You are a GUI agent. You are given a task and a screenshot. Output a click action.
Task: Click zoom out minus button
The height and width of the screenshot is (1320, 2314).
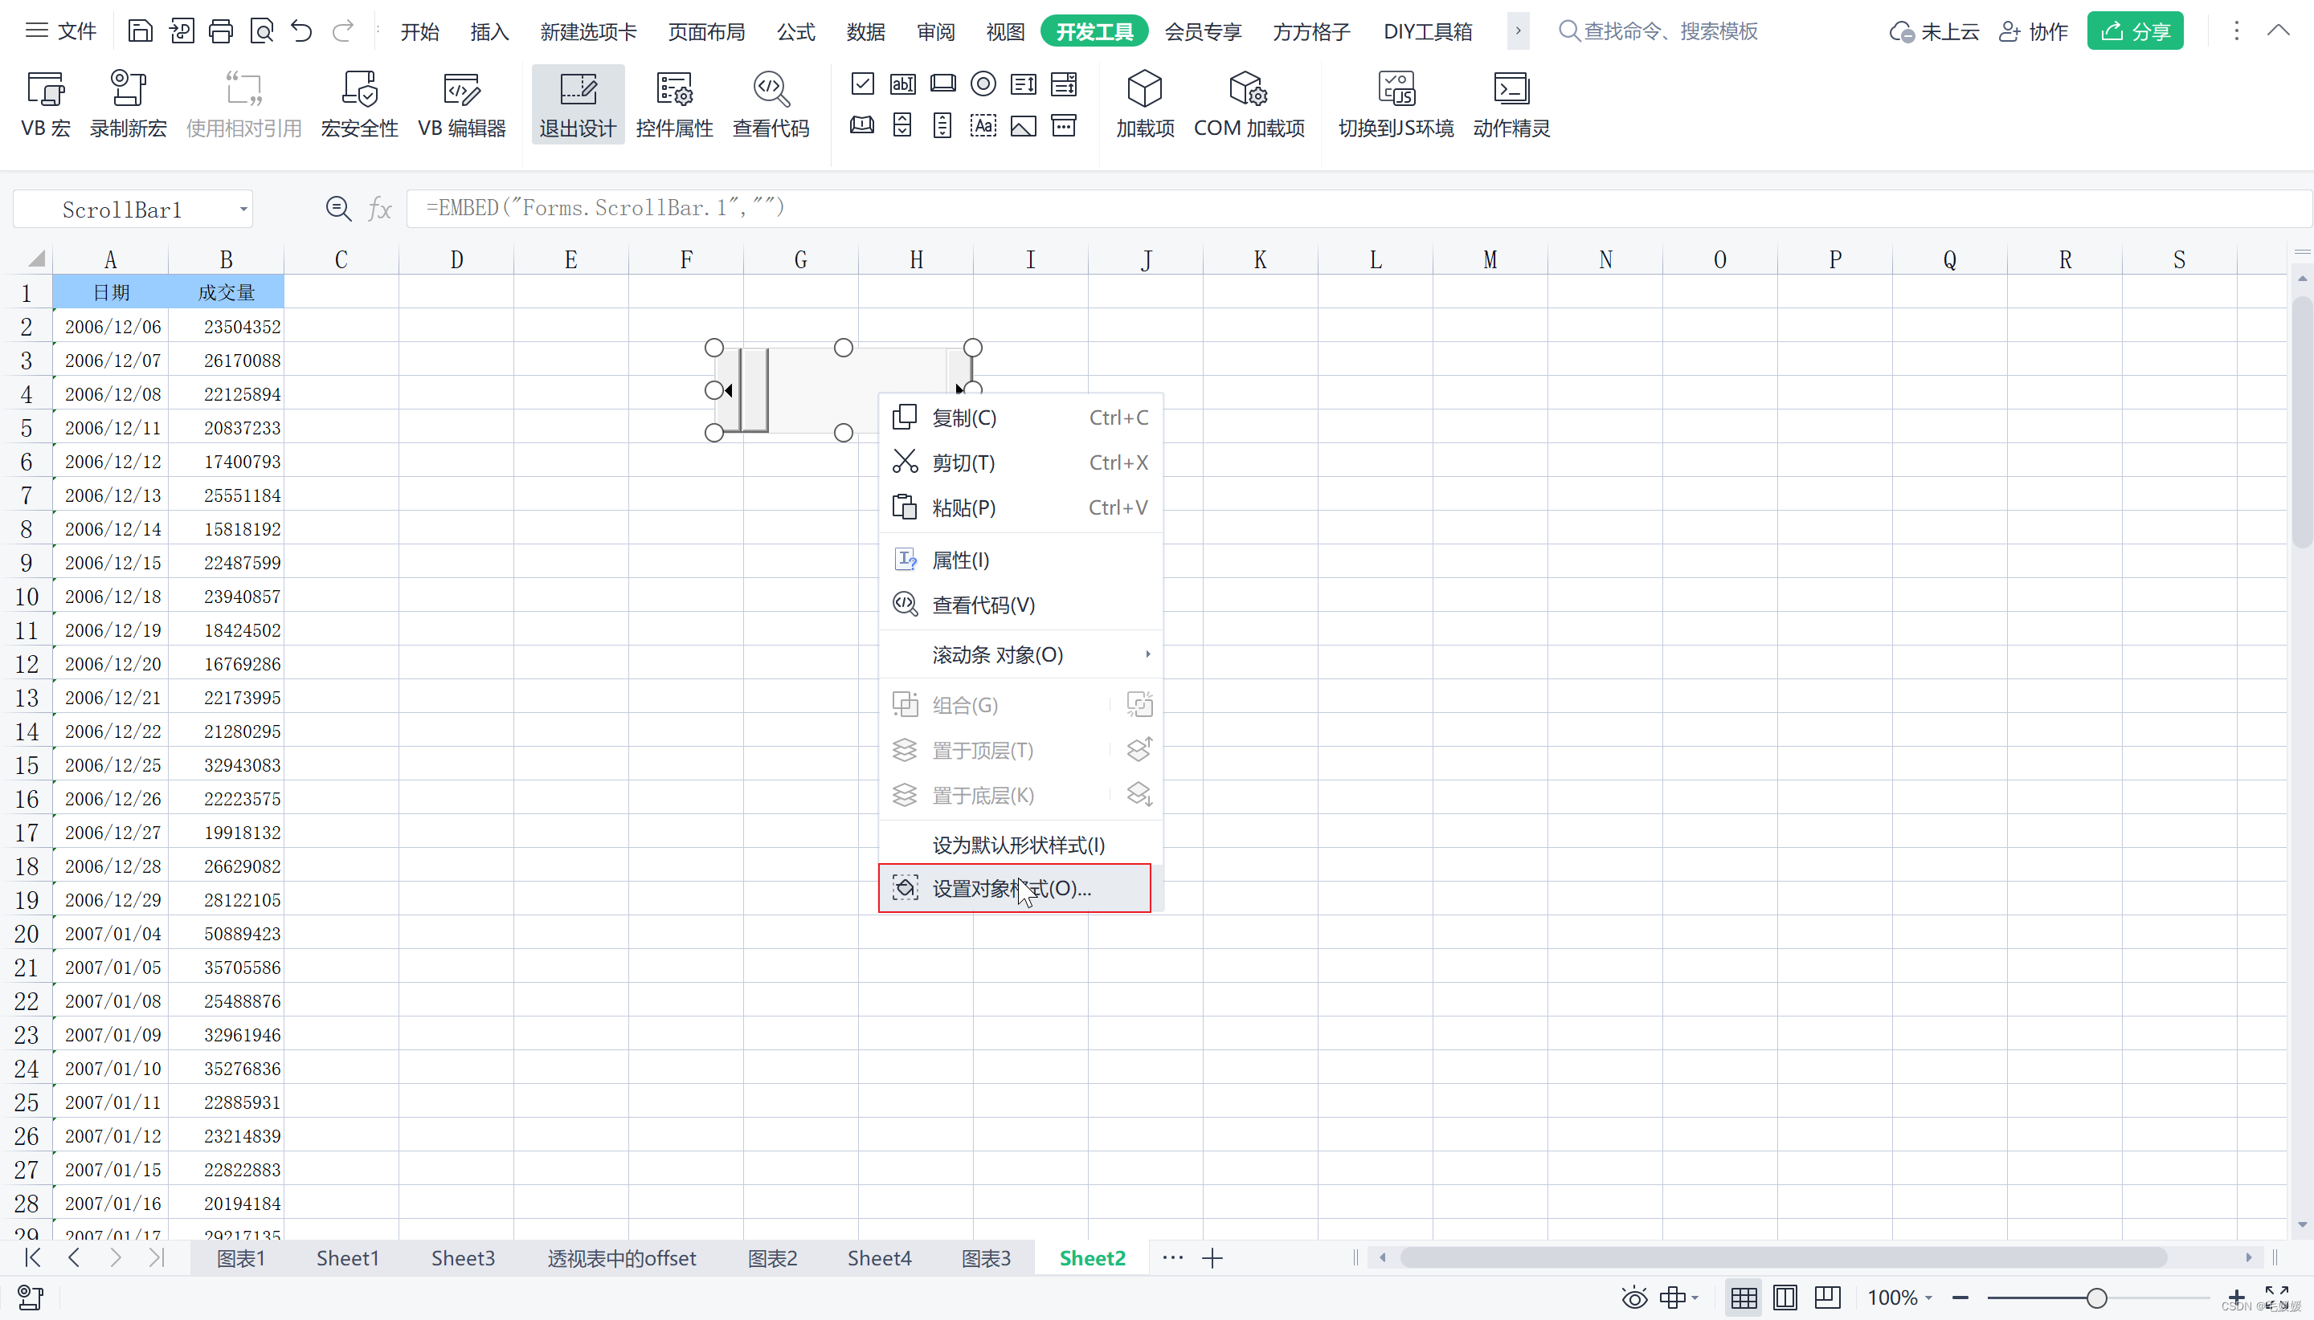pos(1960,1298)
